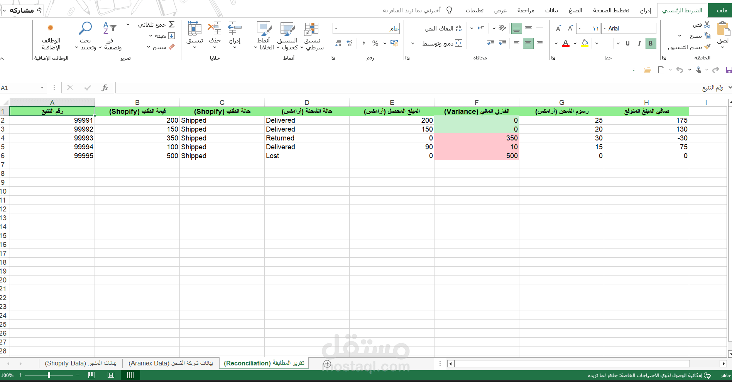Toggle align text right

pos(539,43)
